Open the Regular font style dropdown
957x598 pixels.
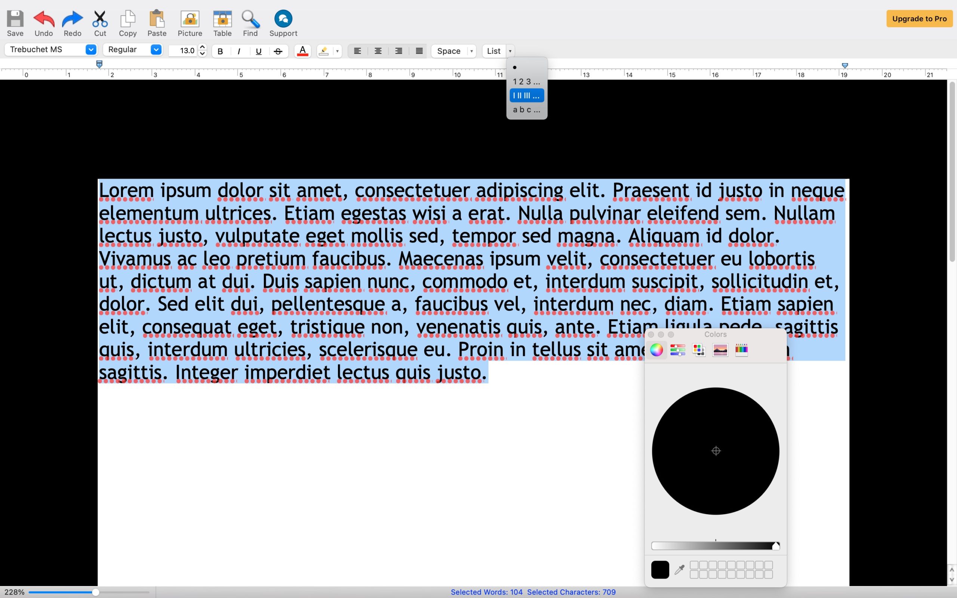pyautogui.click(x=156, y=49)
